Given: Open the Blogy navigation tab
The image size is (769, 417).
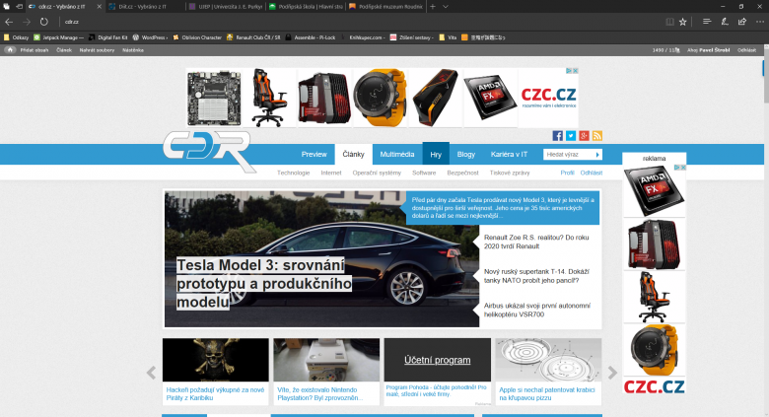Looking at the screenshot, I should point(466,154).
